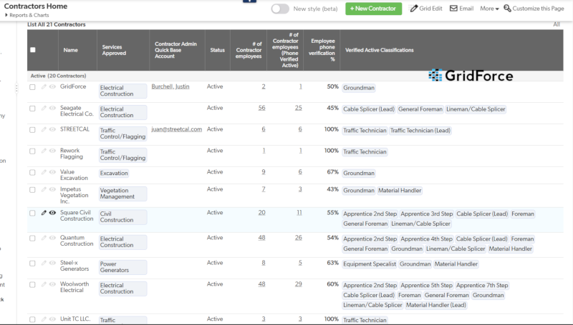Edit Value Excavation record via pencil icon
This screenshot has width=573, height=325.
pos(44,172)
